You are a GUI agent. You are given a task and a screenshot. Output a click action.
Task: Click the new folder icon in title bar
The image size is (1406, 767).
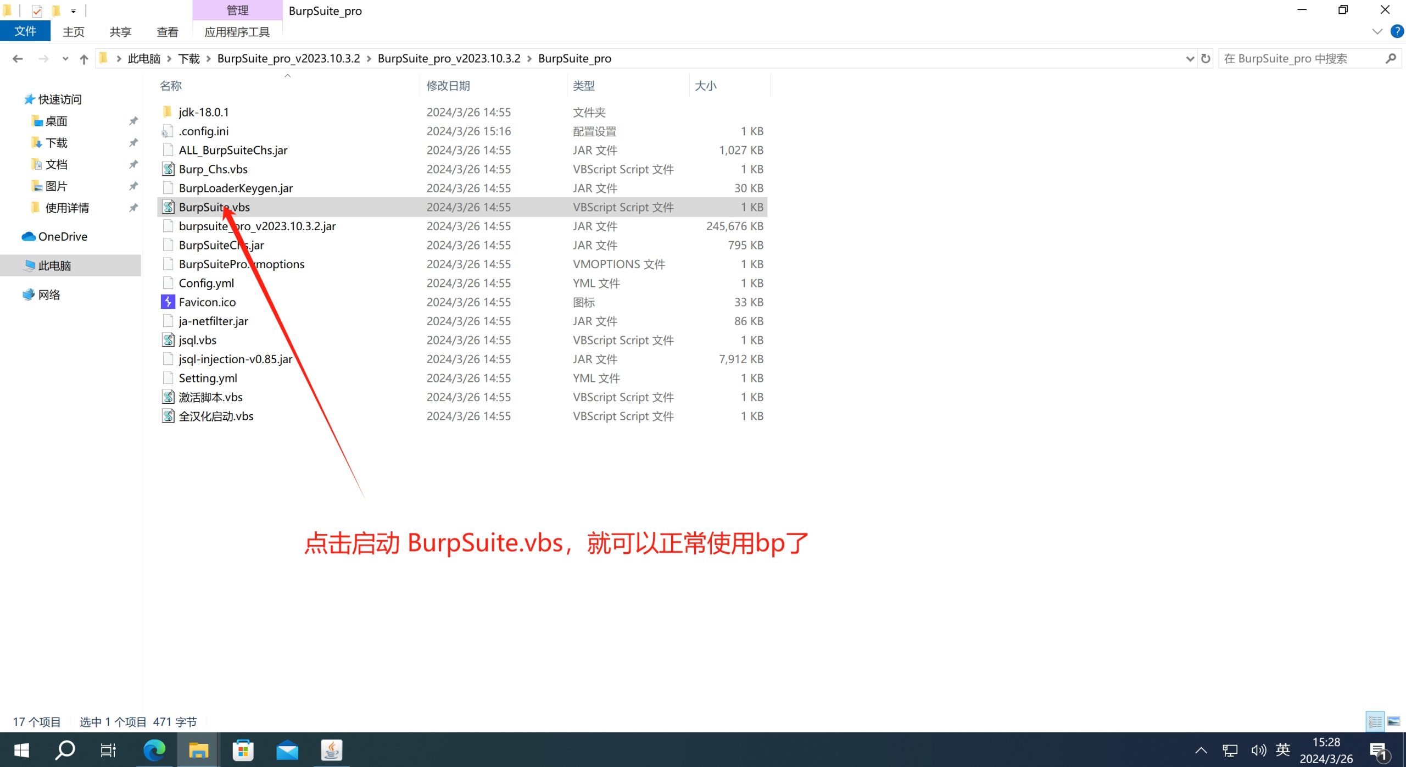(x=56, y=10)
